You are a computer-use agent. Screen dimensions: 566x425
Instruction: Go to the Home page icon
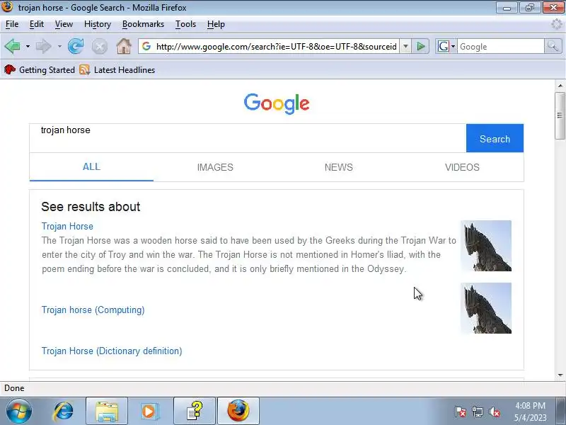pyautogui.click(x=124, y=46)
